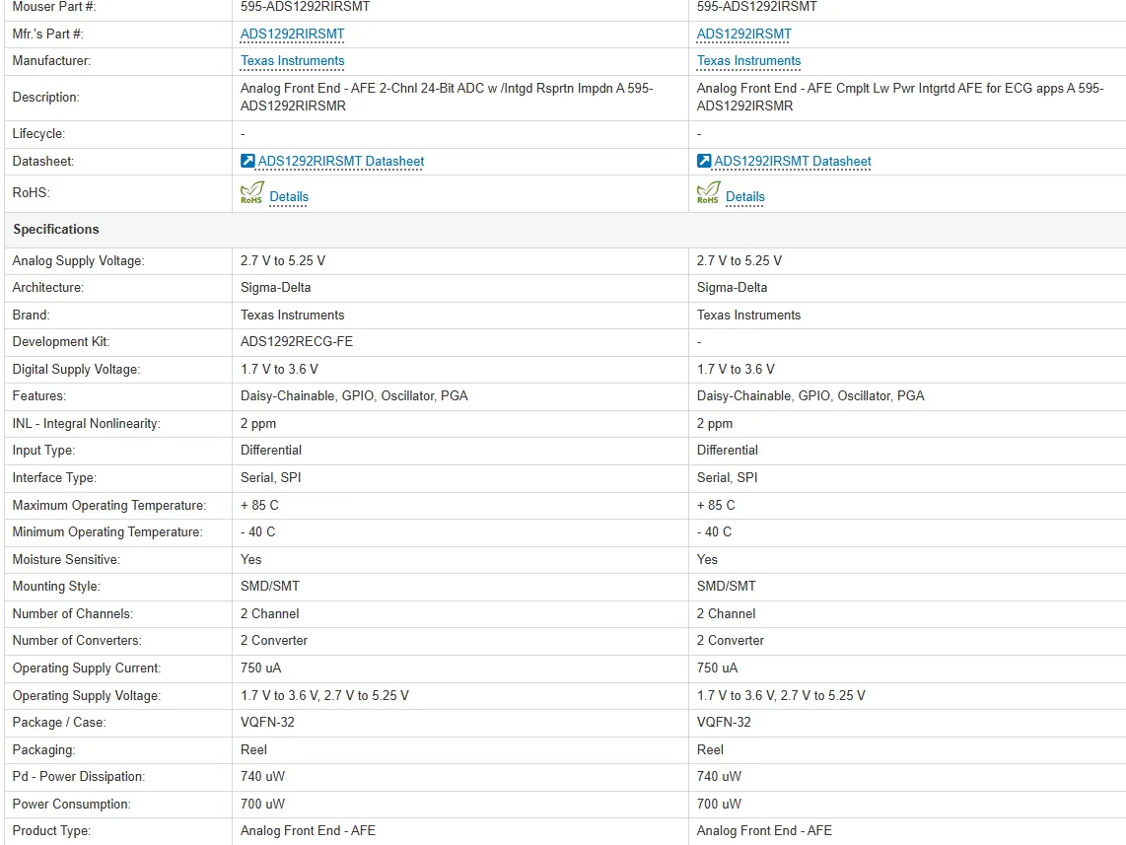This screenshot has width=1126, height=845.
Task: Click first column 700 uW value
Action: 263,804
